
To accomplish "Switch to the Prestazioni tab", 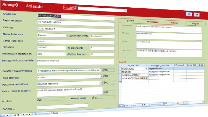I will (x=153, y=22).
